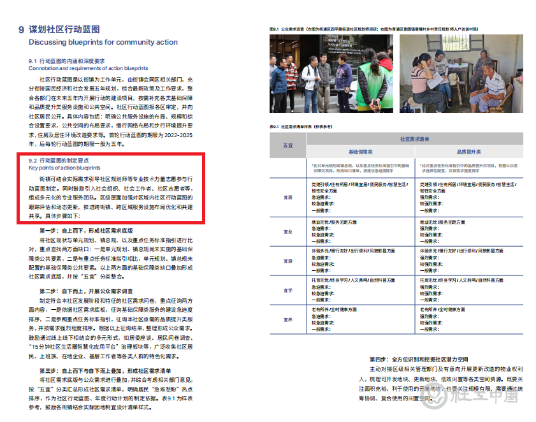Viewport: 536px width, 422px height.
Task: Click the chapter heading "9 谋划社区行动蓝图"
Action: [x=59, y=29]
